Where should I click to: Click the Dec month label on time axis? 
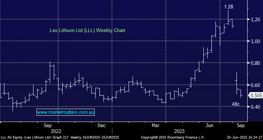[x=102, y=125]
